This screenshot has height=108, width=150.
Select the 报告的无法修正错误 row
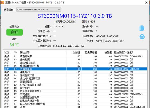pyautogui.click(x=75, y=85)
